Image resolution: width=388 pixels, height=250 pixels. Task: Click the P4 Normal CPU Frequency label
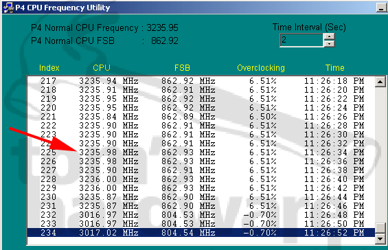(84, 27)
